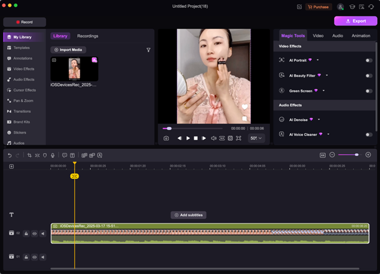
Task: Click the marker shield icon in toolbar
Action: tap(45, 156)
